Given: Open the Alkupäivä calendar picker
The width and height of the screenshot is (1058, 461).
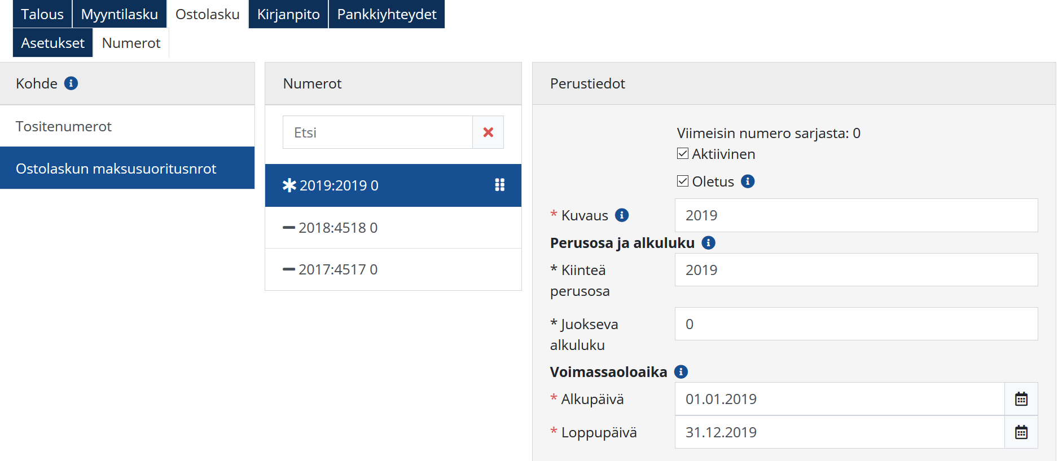Looking at the screenshot, I should [1021, 399].
